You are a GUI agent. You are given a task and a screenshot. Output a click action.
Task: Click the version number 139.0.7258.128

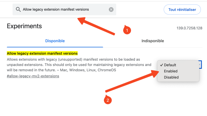point(189,28)
